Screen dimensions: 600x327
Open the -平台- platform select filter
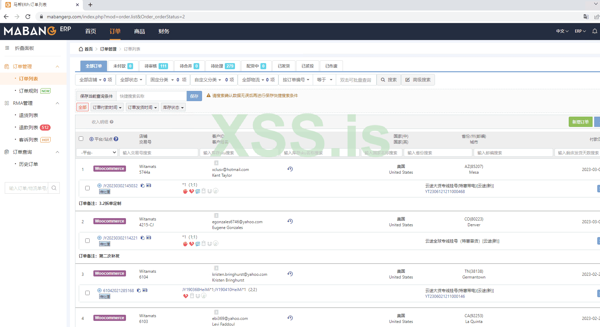[x=97, y=153]
